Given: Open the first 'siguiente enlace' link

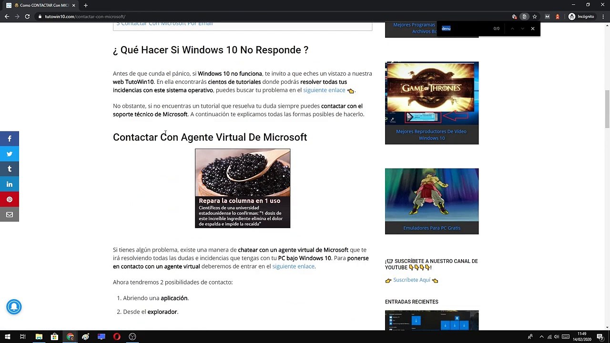Looking at the screenshot, I should tap(324, 90).
